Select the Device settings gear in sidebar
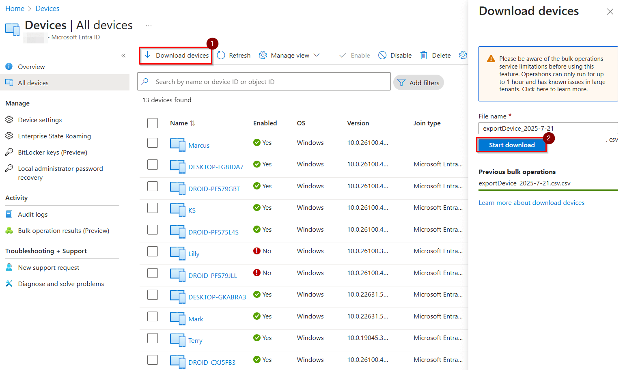This screenshot has width=625, height=370. point(9,120)
